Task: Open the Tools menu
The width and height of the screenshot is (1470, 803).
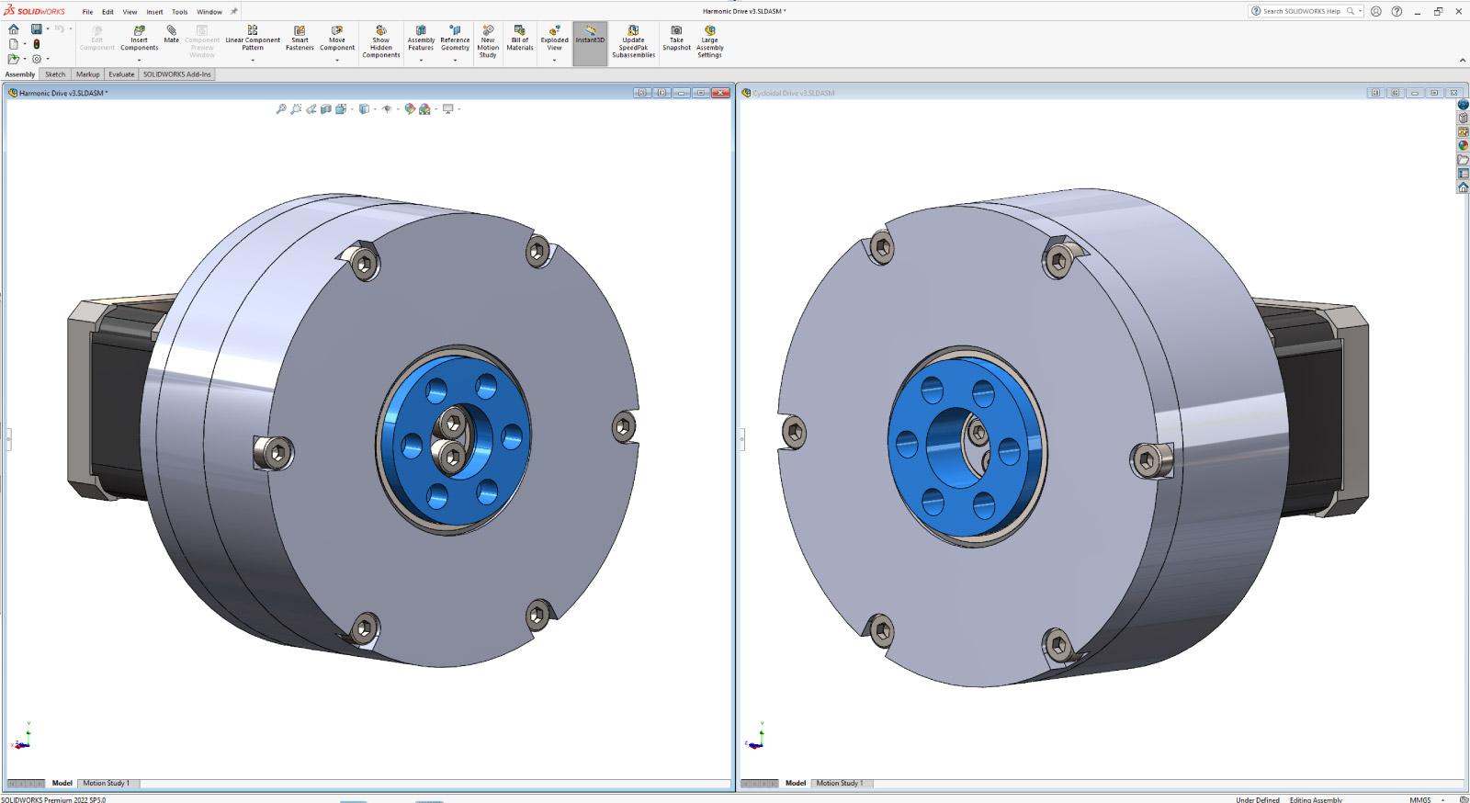Action: click(179, 12)
